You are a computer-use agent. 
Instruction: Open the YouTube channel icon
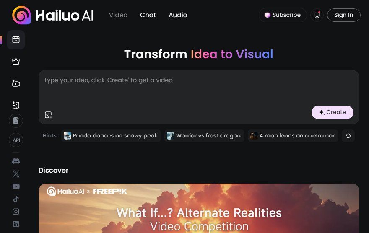[x=16, y=186]
